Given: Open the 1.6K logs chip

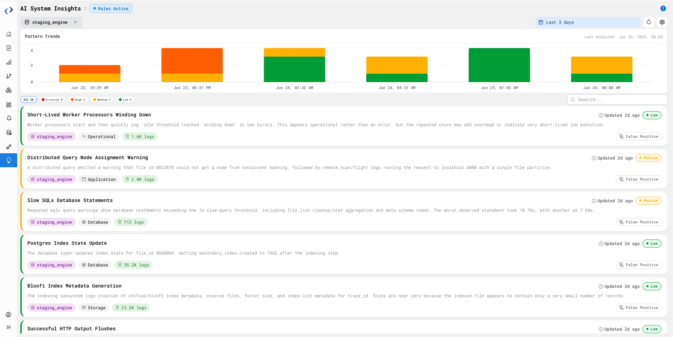Looking at the screenshot, I should pyautogui.click(x=140, y=136).
